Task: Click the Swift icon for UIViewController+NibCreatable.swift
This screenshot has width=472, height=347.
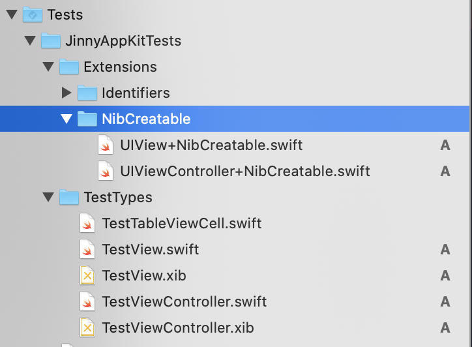Action: point(106,171)
